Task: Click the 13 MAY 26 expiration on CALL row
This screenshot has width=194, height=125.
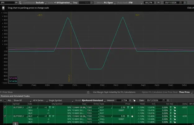Action: 79,116
